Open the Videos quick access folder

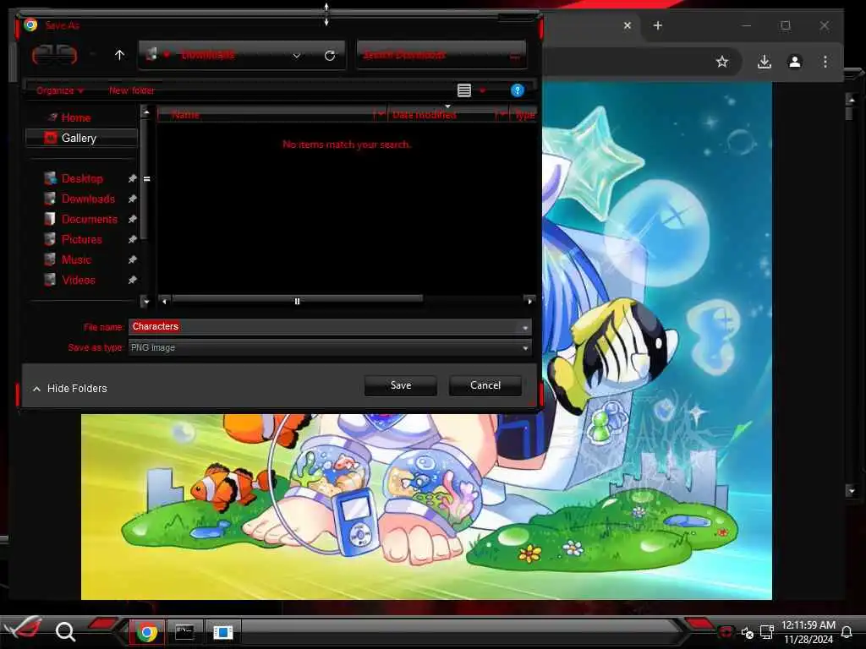click(78, 281)
